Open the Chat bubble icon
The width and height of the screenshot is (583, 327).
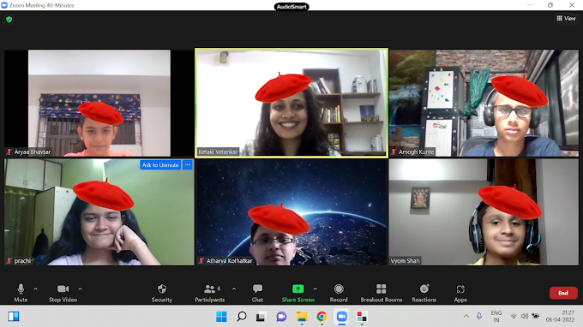[257, 288]
